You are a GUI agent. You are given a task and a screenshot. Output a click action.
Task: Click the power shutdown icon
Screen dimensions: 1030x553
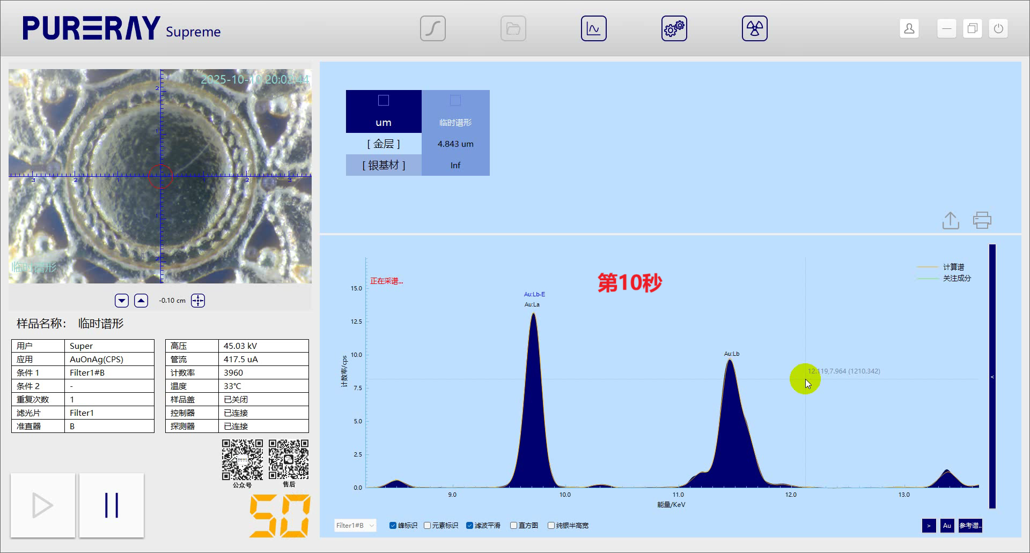pyautogui.click(x=998, y=28)
